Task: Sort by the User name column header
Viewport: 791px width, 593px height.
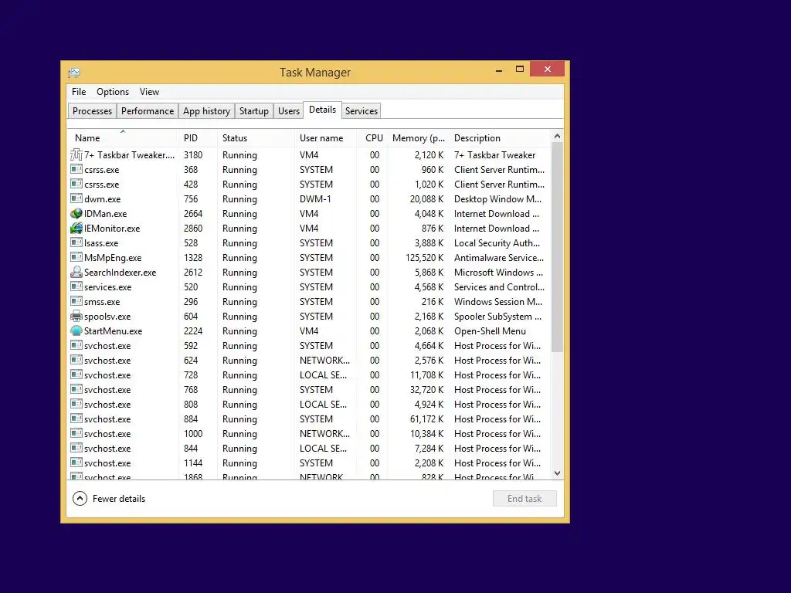Action: point(325,137)
